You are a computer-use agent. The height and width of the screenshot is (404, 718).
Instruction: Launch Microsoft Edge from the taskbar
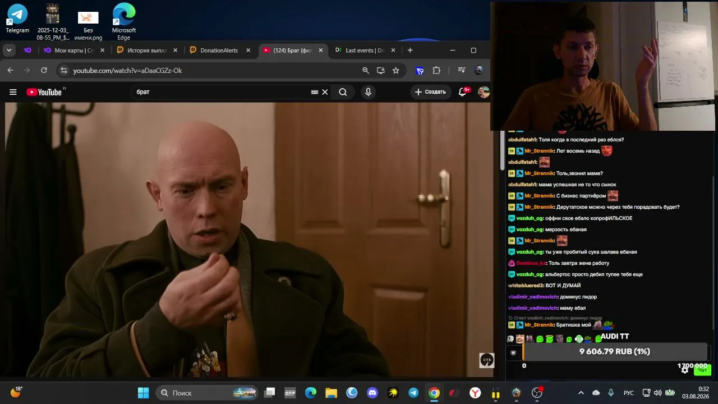[x=311, y=393]
